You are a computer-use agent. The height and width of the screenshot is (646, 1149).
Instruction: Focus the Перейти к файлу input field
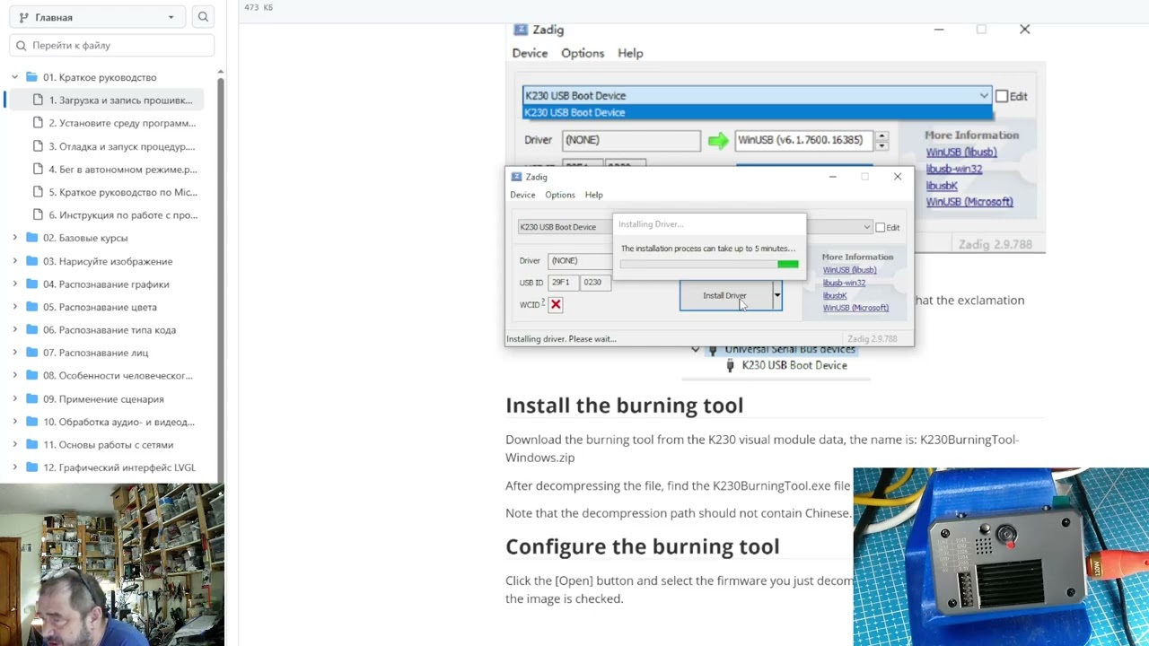point(111,45)
